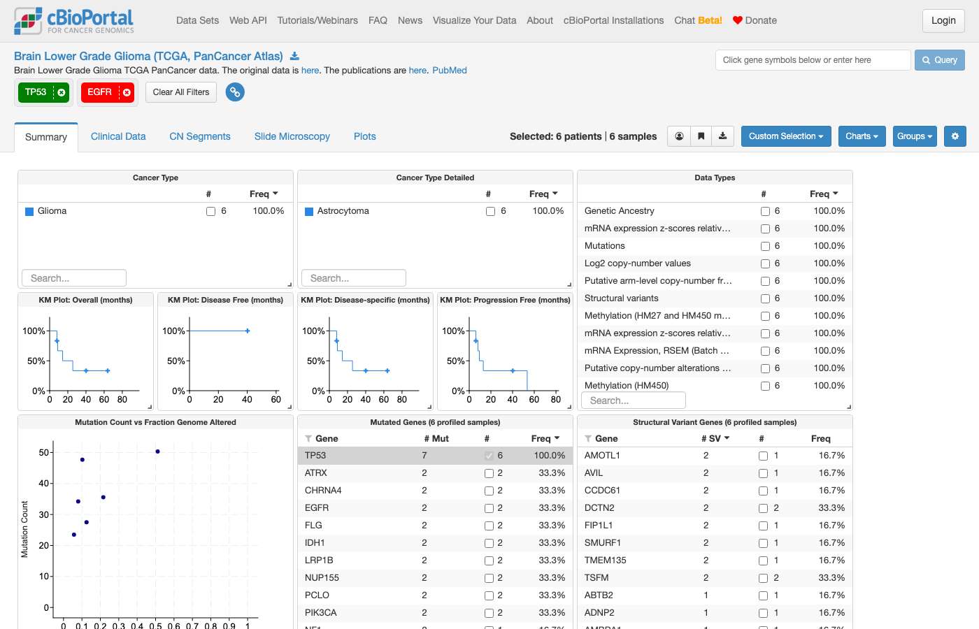Click the blue Glioma color swatch
The image size is (979, 629).
pos(29,211)
